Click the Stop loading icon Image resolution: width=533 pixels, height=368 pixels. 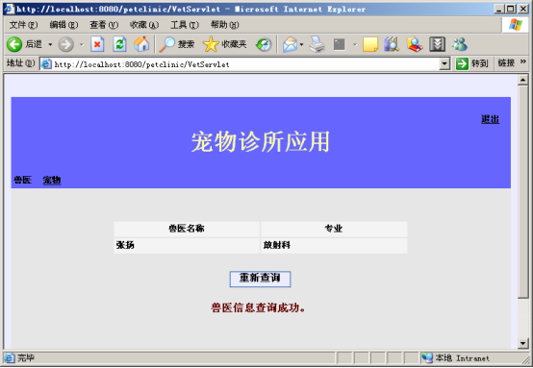(97, 44)
